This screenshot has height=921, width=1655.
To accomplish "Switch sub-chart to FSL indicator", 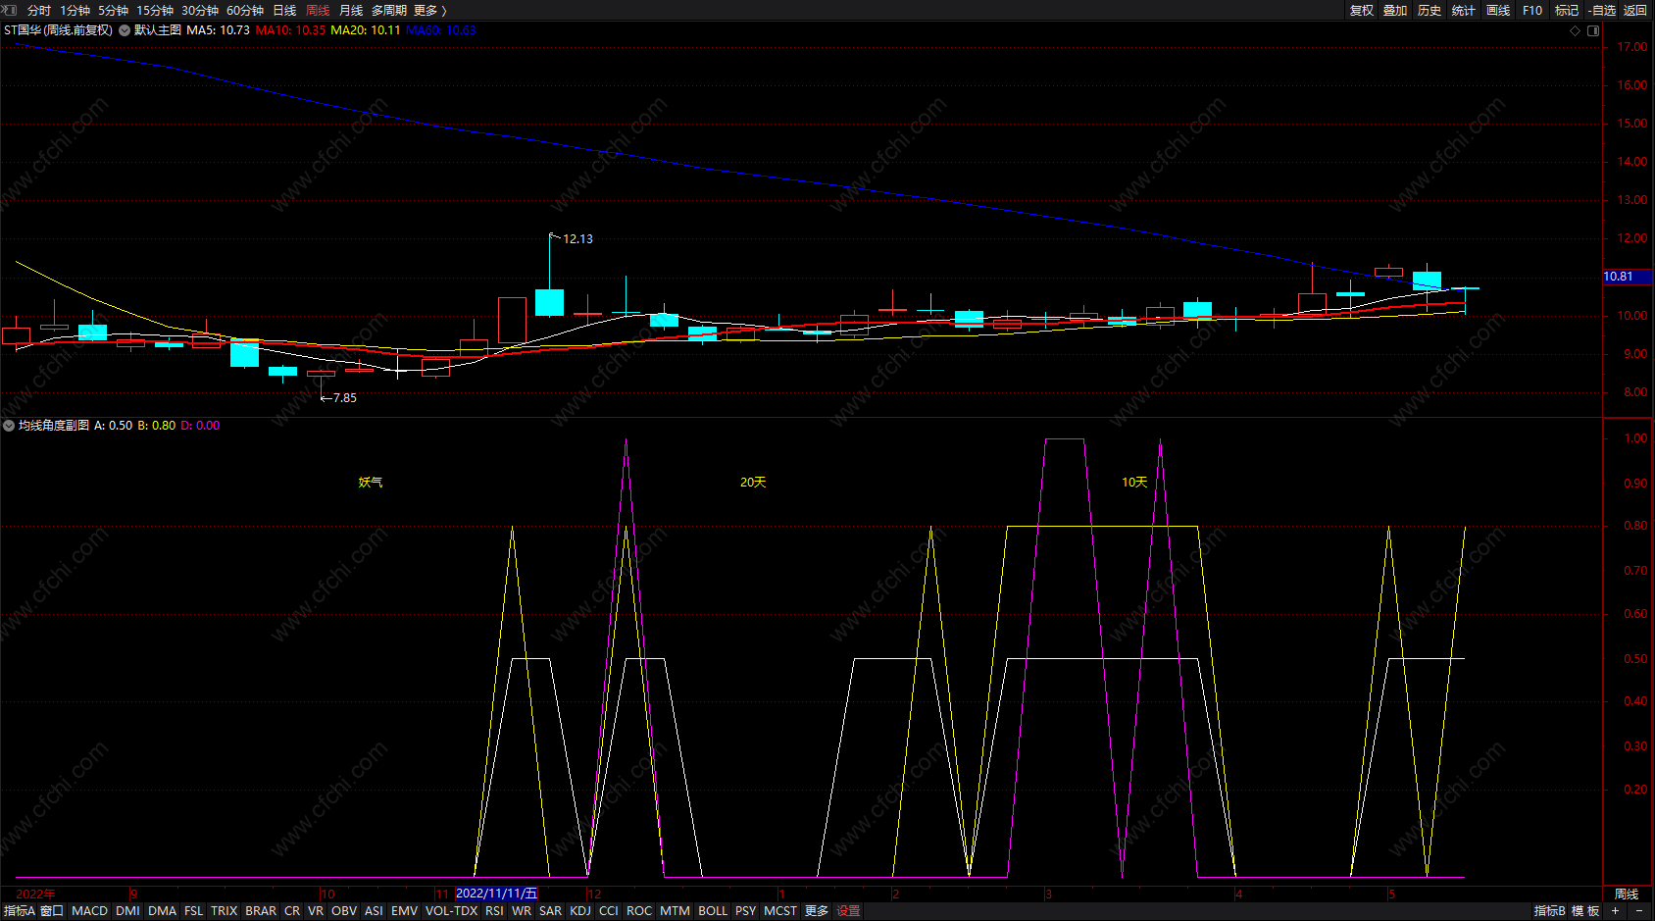I will click(x=194, y=911).
